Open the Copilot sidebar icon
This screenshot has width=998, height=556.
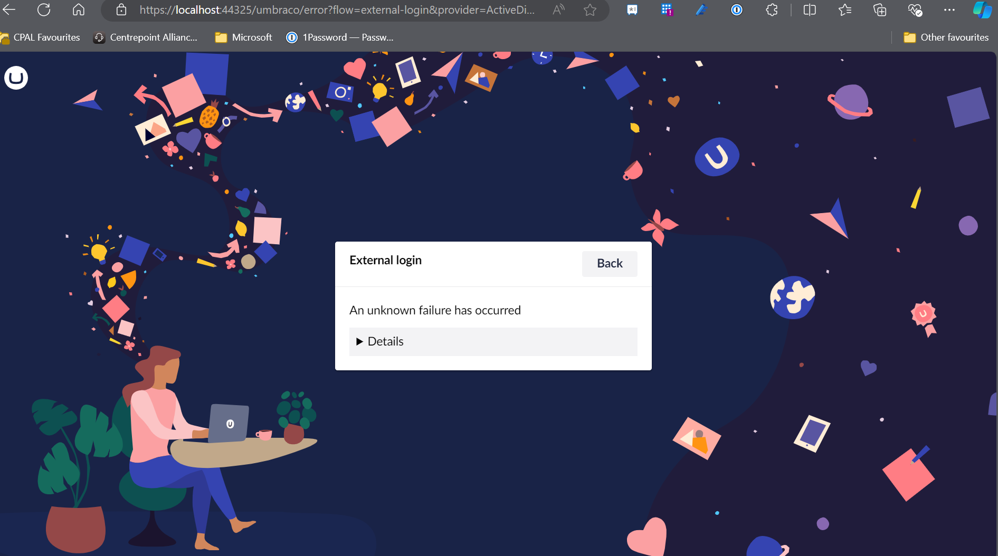[x=982, y=9]
